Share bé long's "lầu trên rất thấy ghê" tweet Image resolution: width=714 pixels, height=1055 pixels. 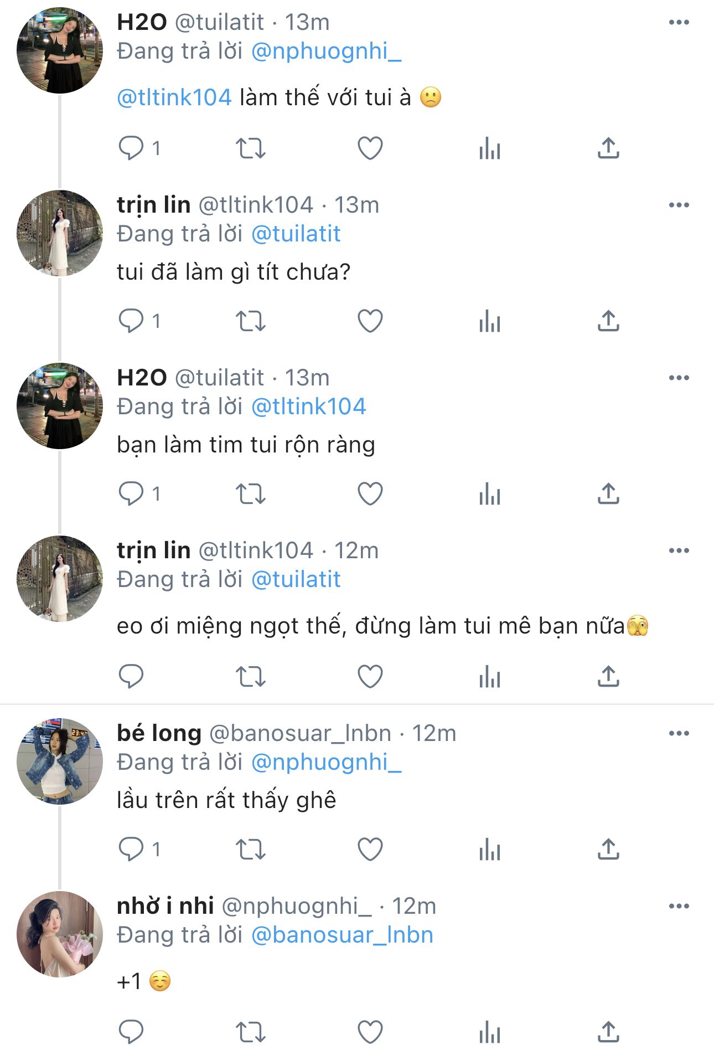coord(608,849)
